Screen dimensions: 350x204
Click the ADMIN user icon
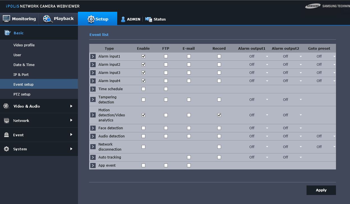tap(123, 19)
